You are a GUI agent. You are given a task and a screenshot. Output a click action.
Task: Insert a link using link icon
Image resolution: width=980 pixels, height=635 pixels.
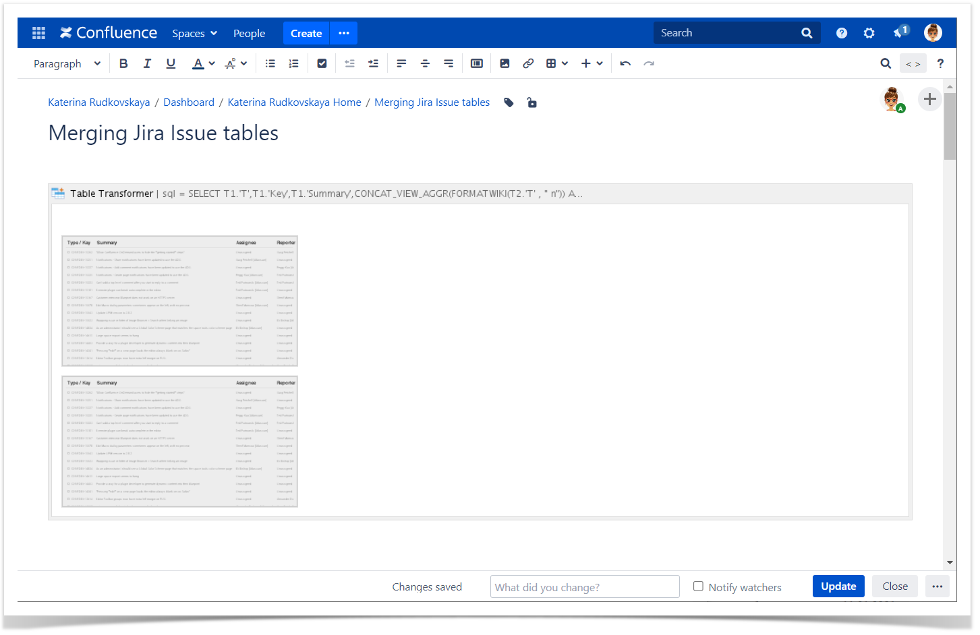pos(528,63)
